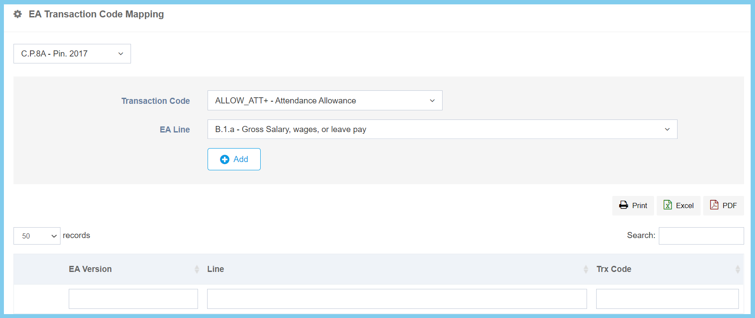Image resolution: width=755 pixels, height=318 pixels.
Task: Change the 50 records per page selector
Action: tap(37, 236)
